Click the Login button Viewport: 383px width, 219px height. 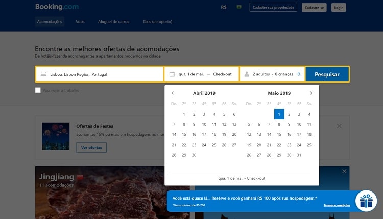(339, 8)
